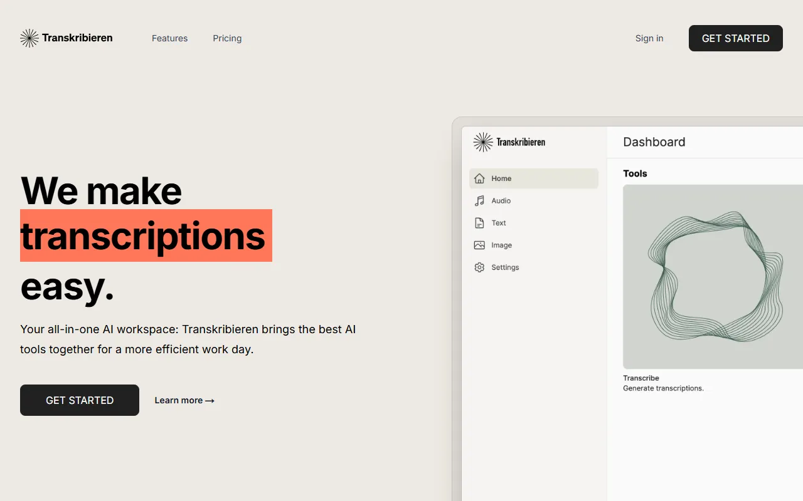Click the Transkribieren starburst logo in navbar
The height and width of the screenshot is (501, 803).
click(29, 38)
